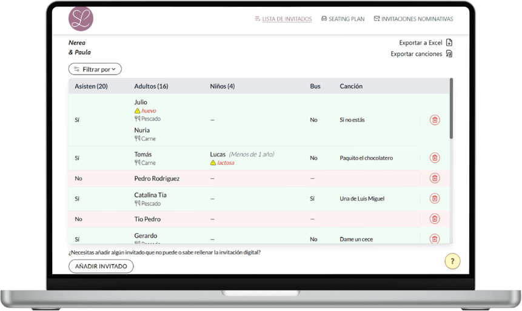Viewport: 522px width, 311px height.
Task: Click the cutlery icon next to Julio's Pescado
Action: (137, 119)
